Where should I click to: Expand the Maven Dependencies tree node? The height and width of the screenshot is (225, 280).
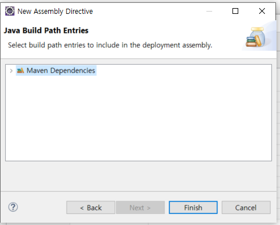[x=11, y=71]
